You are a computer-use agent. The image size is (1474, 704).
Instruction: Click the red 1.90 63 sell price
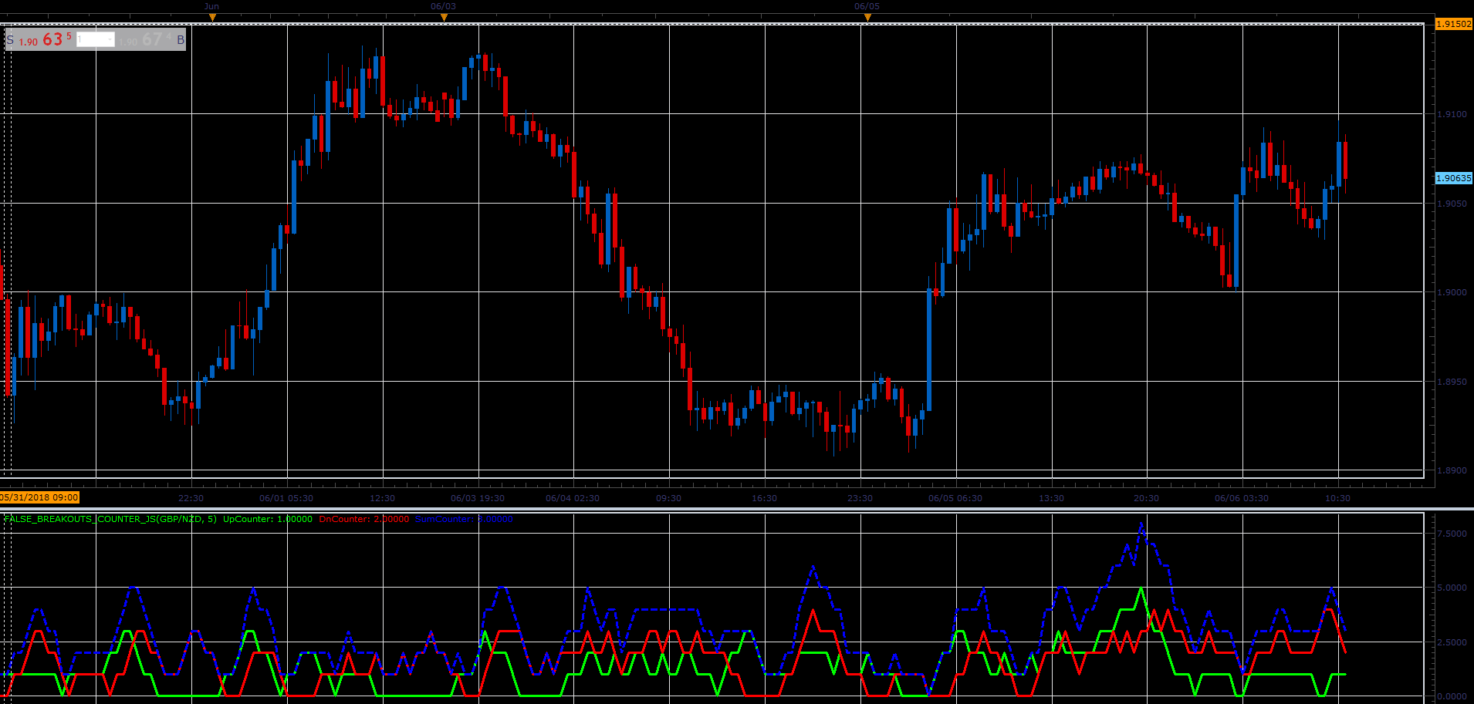(x=45, y=39)
